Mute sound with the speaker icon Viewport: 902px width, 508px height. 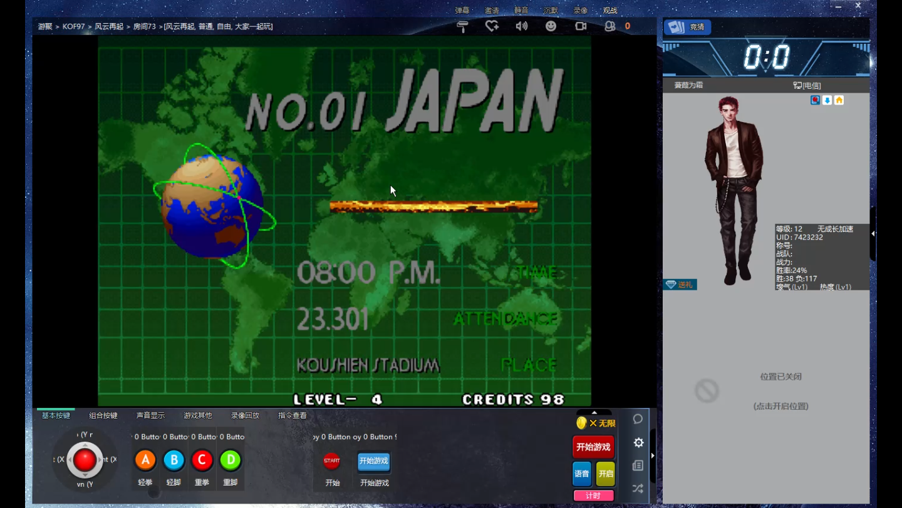(x=521, y=26)
